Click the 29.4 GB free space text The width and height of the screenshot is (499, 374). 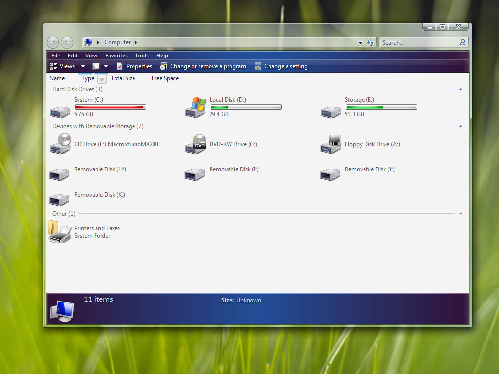pos(219,114)
